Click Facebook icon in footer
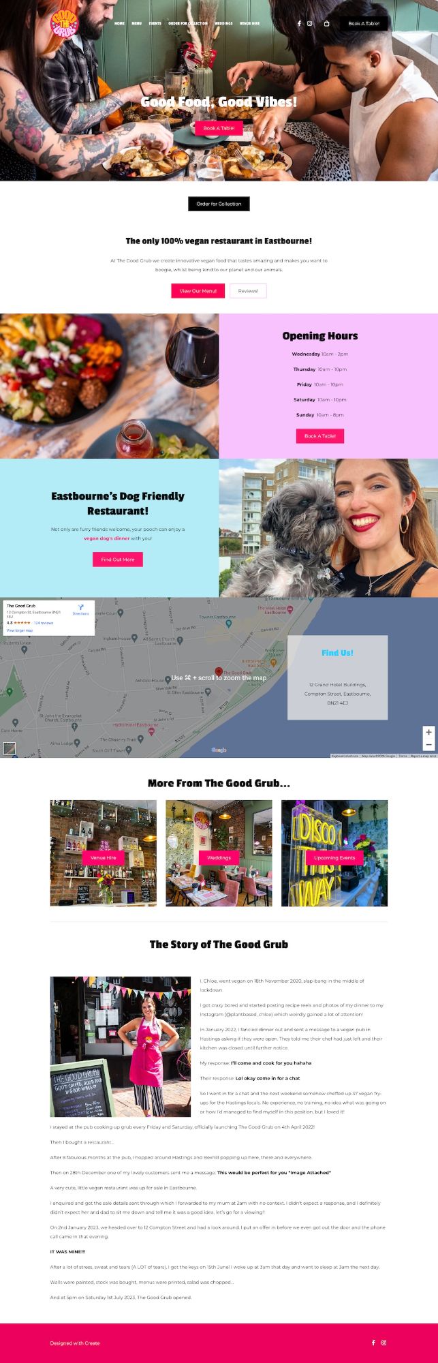Viewport: 438px width, 1363px height. [373, 1343]
